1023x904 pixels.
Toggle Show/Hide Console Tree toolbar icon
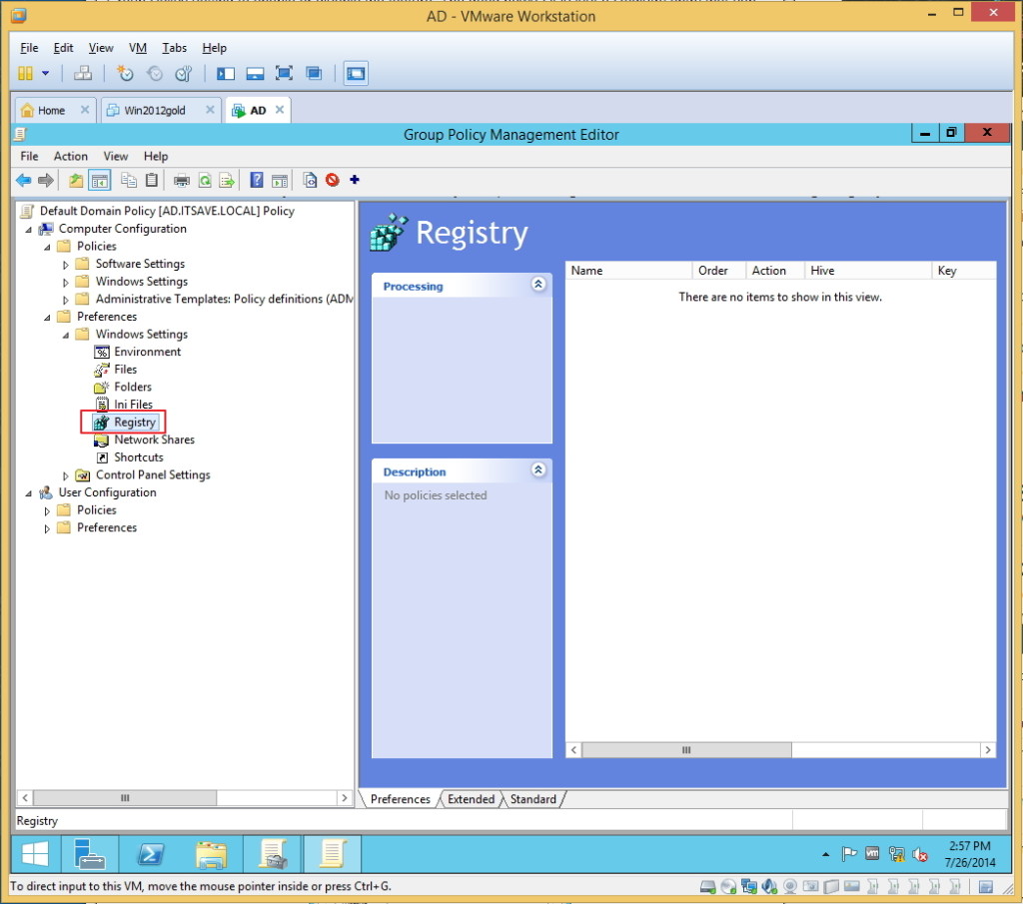(100, 180)
